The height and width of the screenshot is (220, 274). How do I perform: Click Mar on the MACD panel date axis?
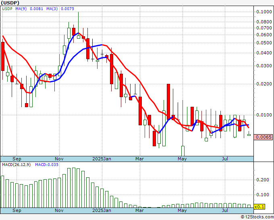coord(140,210)
